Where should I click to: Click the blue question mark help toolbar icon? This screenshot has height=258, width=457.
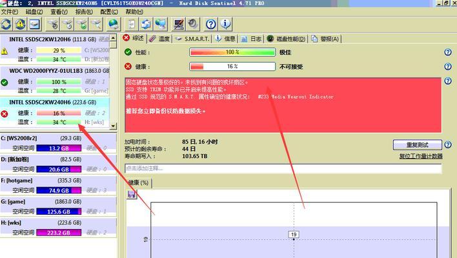pyautogui.click(x=210, y=24)
